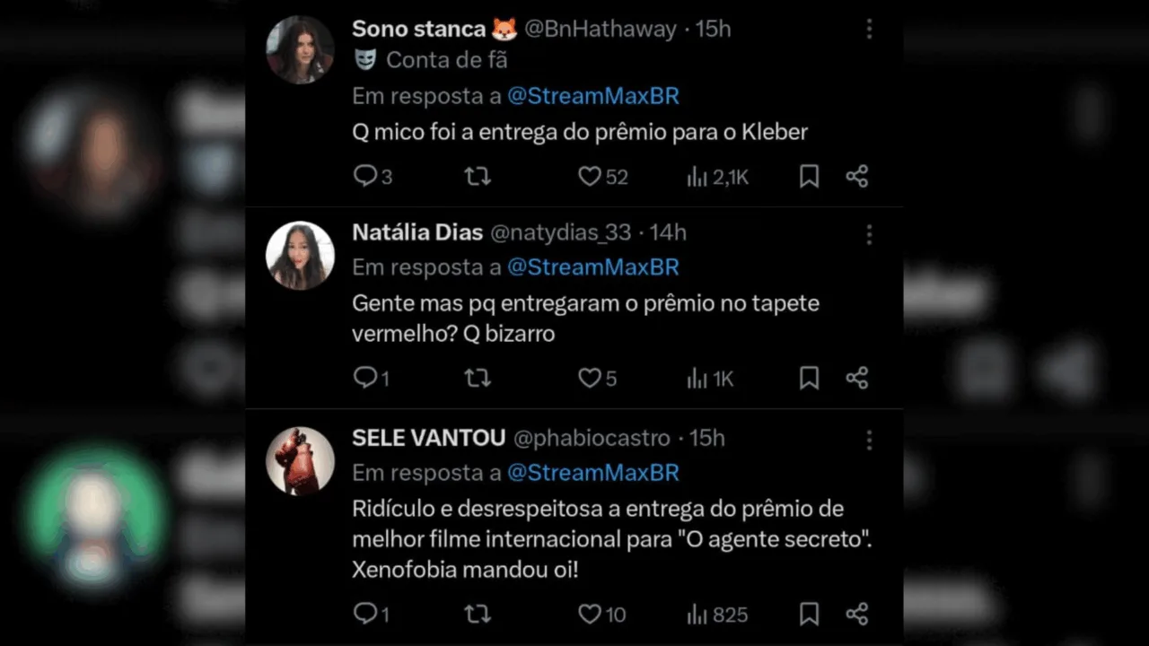
Task: Open more options for Sono stanca's tweet
Action: click(869, 30)
